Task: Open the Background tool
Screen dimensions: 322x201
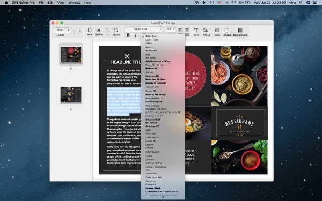Action: pos(240,32)
